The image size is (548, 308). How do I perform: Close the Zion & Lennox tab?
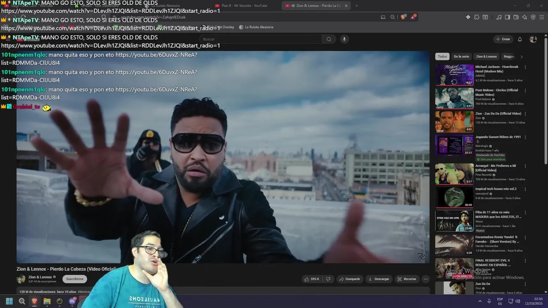[346, 6]
